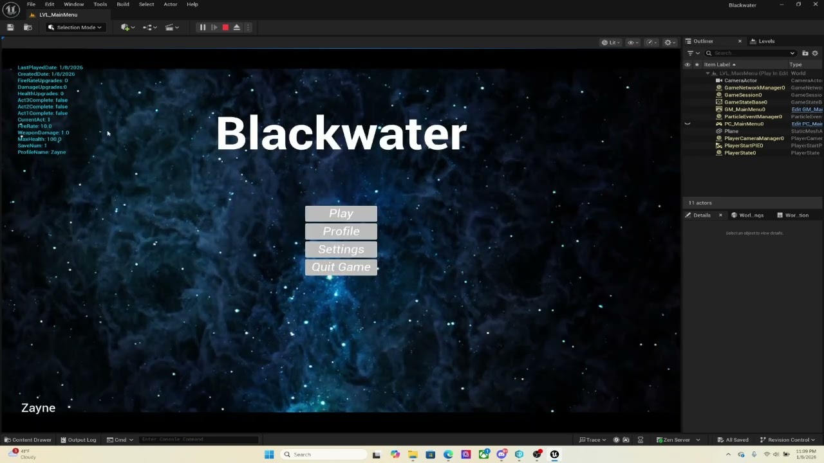This screenshot has height=463, width=824.
Task: Open the viewport Show eye dropdown
Action: point(633,42)
